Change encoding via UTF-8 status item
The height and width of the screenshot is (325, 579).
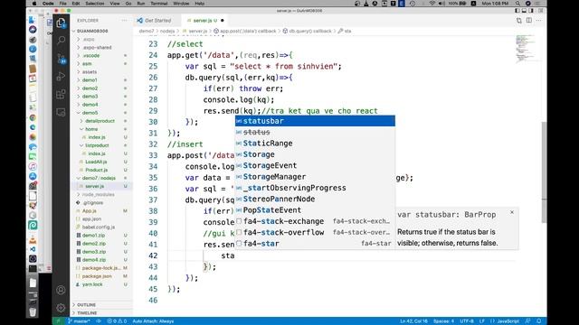(x=467, y=321)
